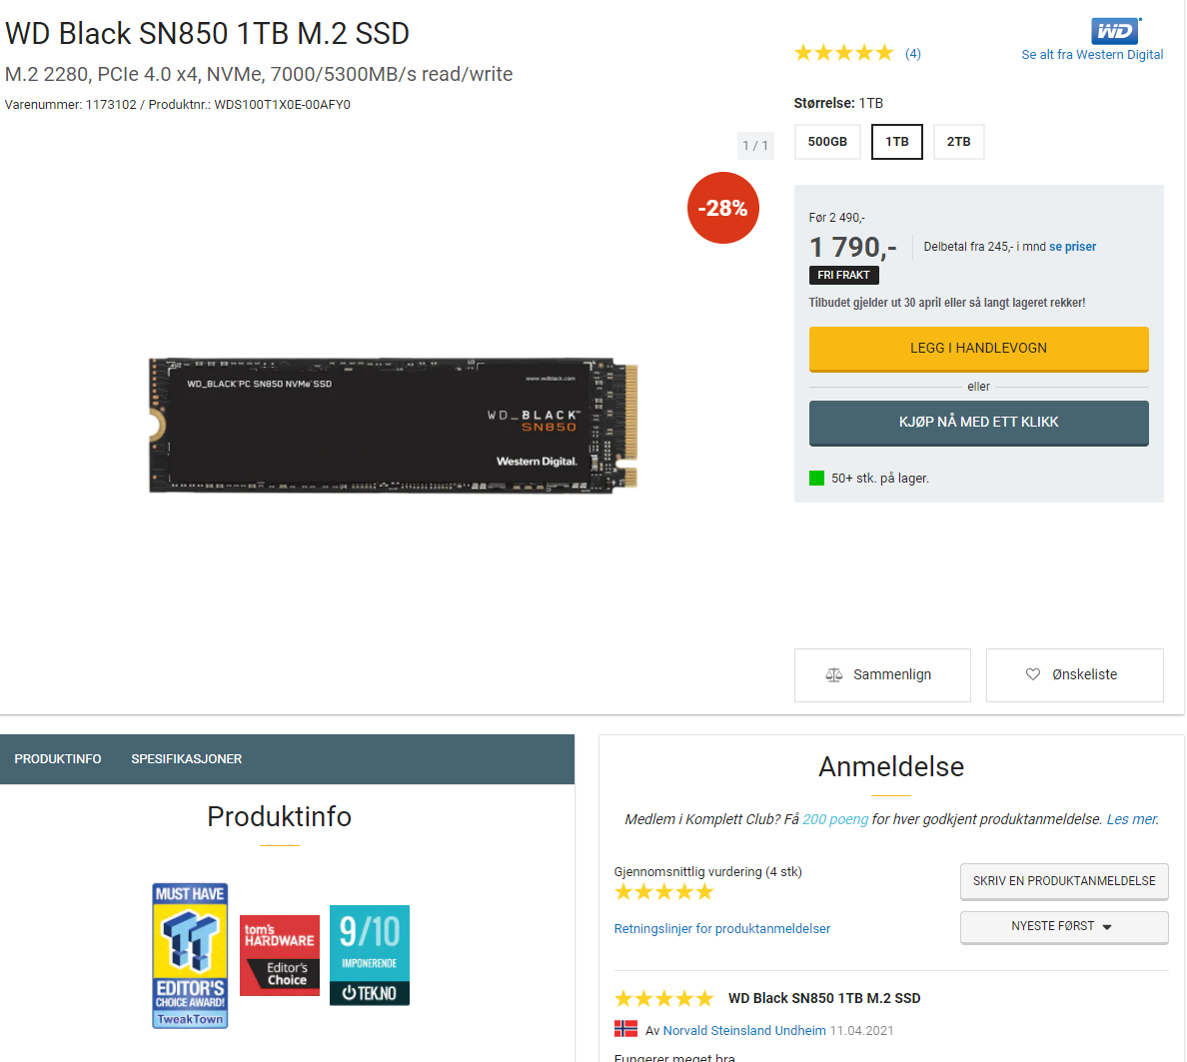Click the TweakTown Must Have award badge

[190, 955]
